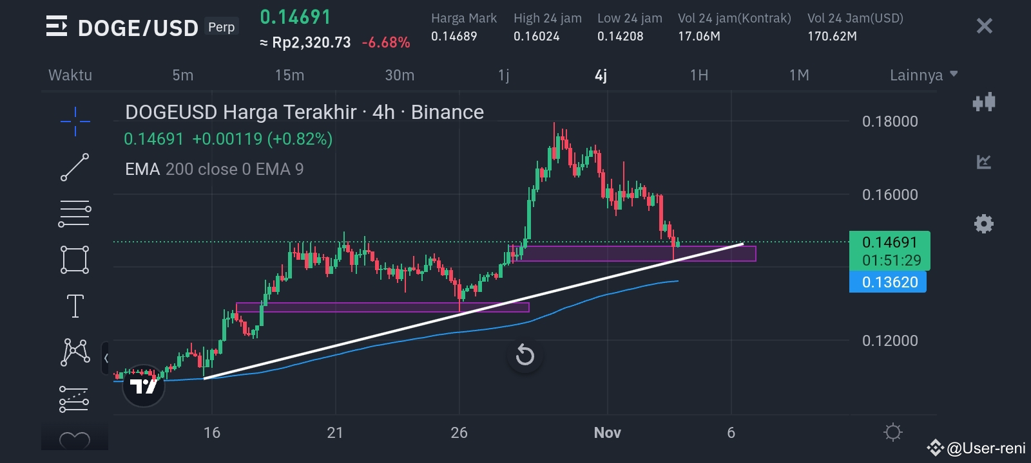Click the -6.68% price change percentage

point(386,42)
